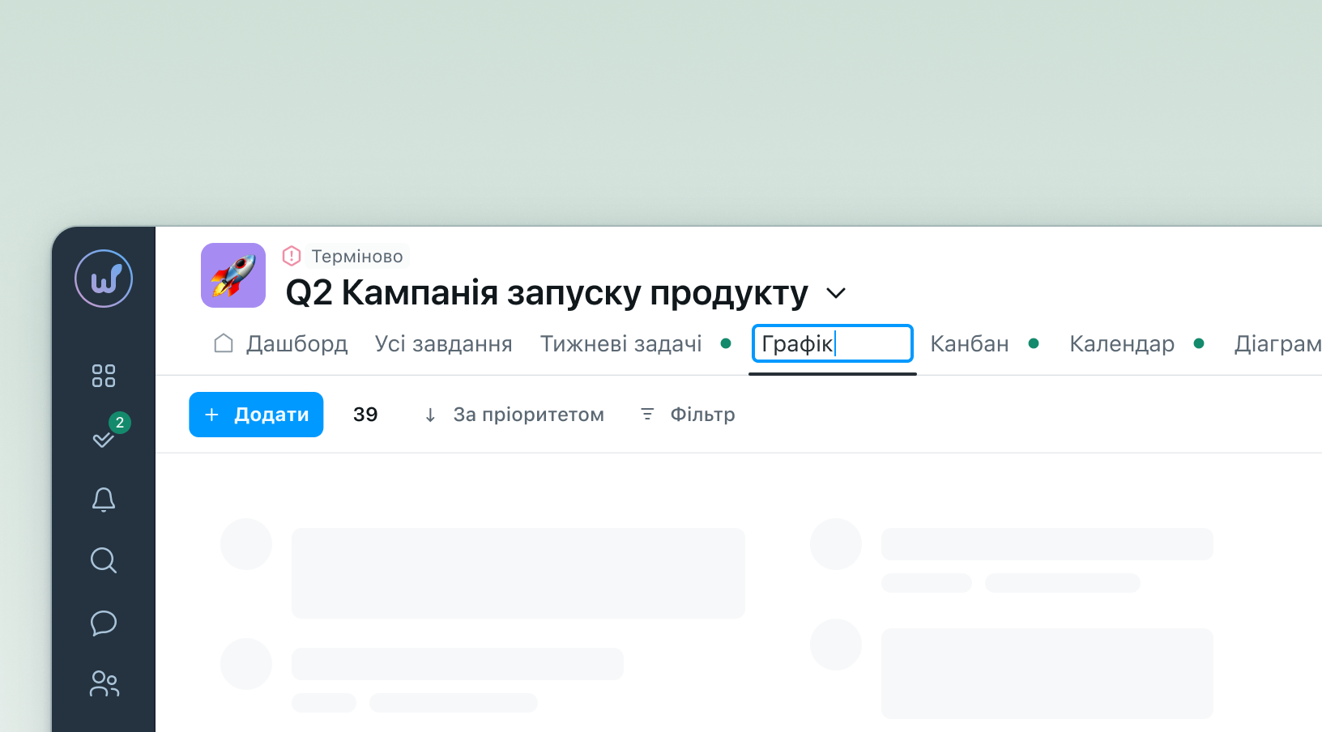
Task: Open team members icon in sidebar
Action: pyautogui.click(x=104, y=684)
